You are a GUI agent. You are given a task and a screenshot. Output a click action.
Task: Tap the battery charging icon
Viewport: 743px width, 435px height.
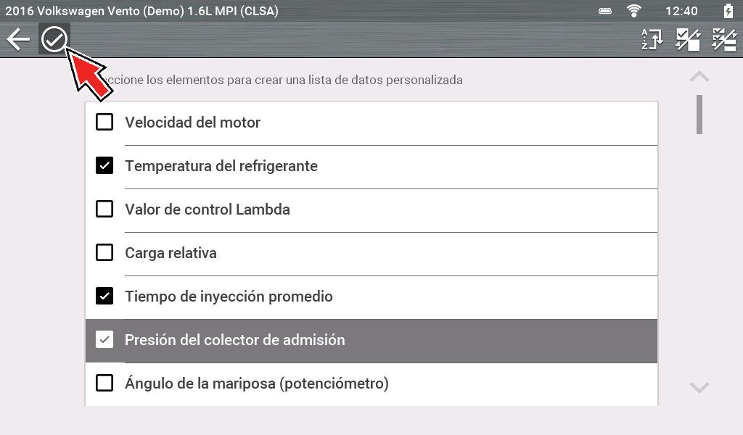tap(728, 11)
